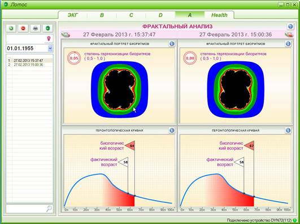Screen dimensions: 300x224
Task: Click left panel text степень гармонизации биоритмов
Action: point(118,54)
